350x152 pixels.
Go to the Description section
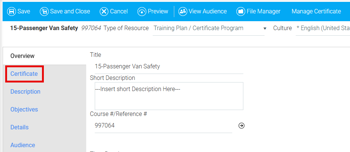click(25, 92)
